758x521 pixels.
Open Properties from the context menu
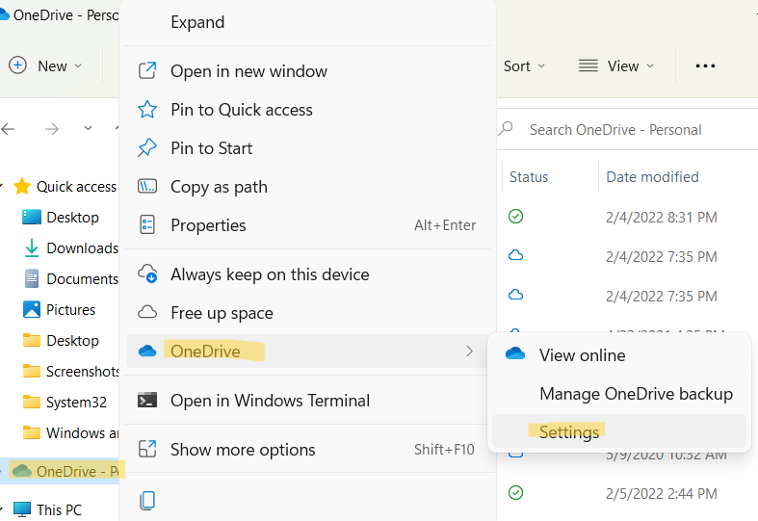(307, 225)
